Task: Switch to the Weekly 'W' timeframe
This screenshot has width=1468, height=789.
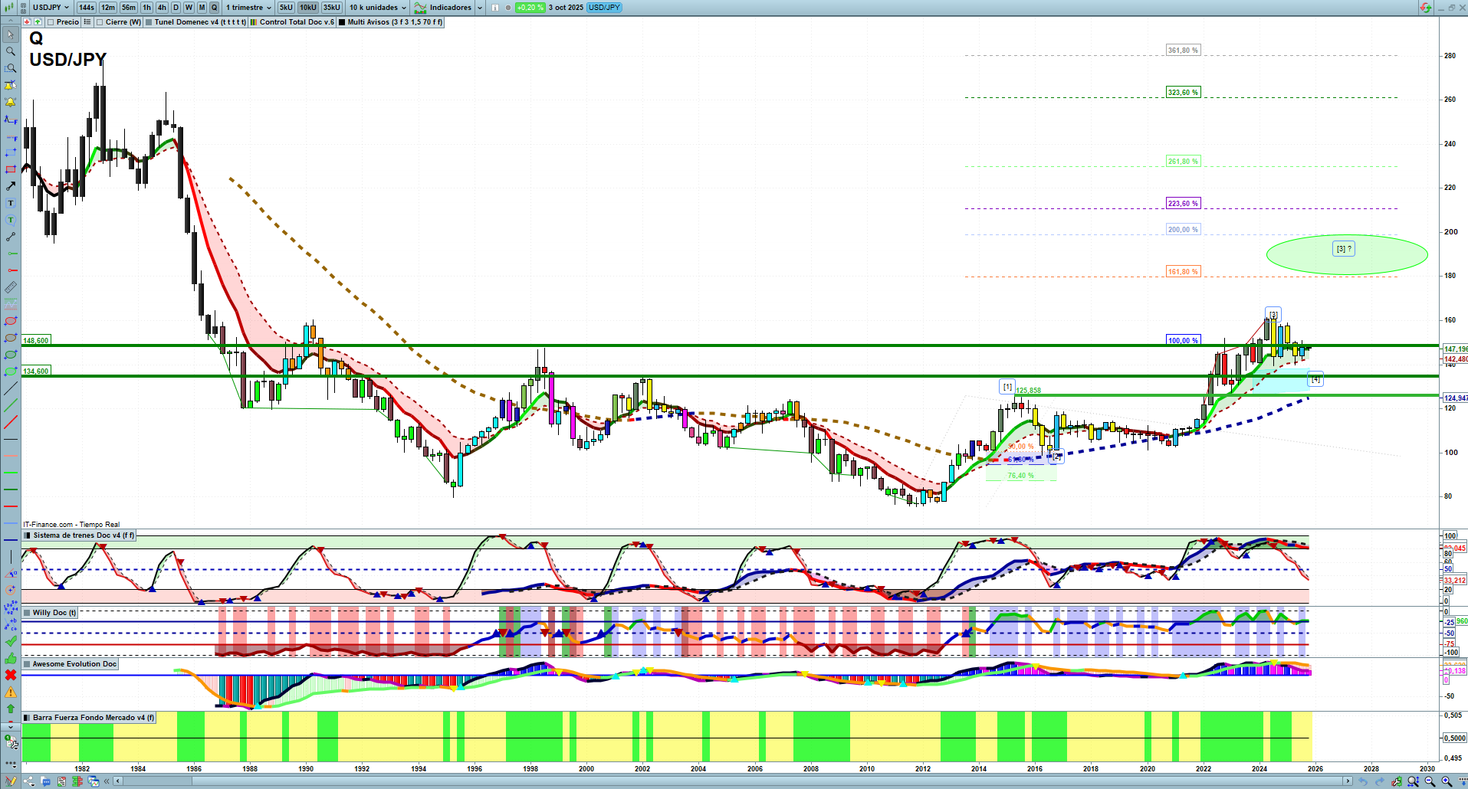Action: [189, 8]
